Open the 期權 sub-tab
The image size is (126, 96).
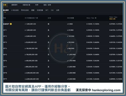(33, 10)
